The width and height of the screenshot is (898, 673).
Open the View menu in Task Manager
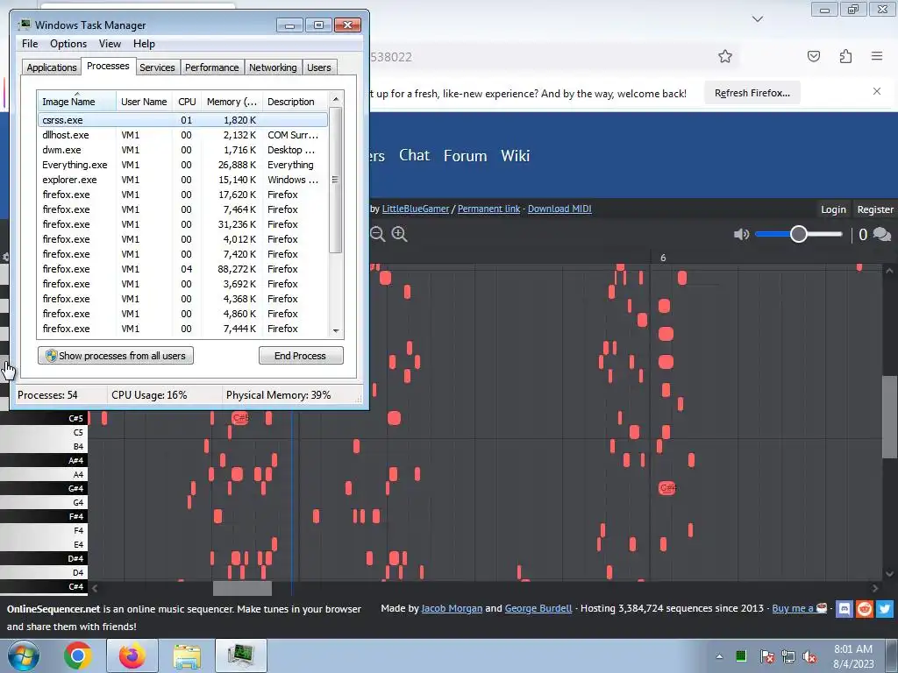click(110, 44)
